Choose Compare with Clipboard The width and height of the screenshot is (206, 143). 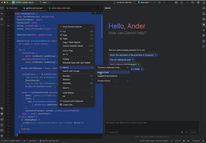76,101
